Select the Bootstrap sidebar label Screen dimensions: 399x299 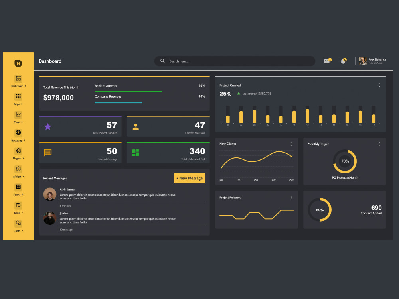tap(17, 140)
